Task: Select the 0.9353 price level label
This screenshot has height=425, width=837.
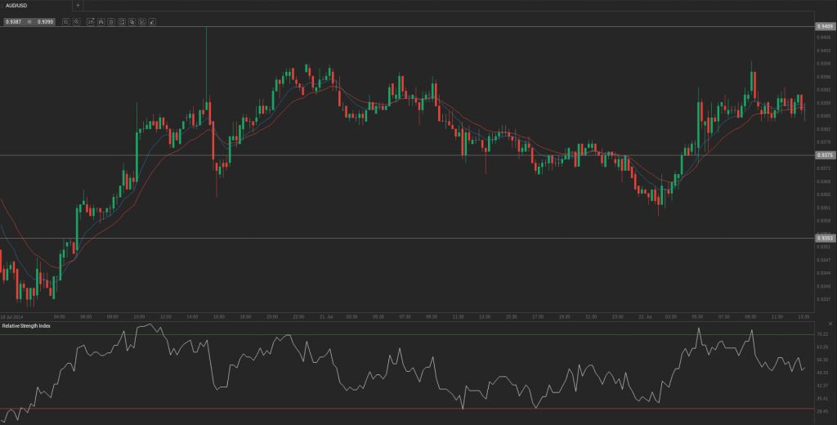Action: [824, 238]
